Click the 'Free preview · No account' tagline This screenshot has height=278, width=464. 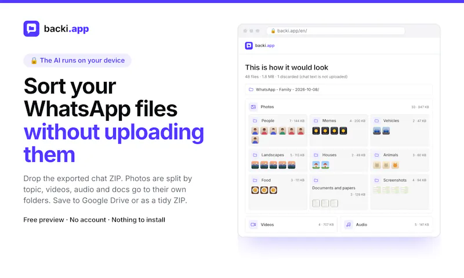tap(94, 220)
